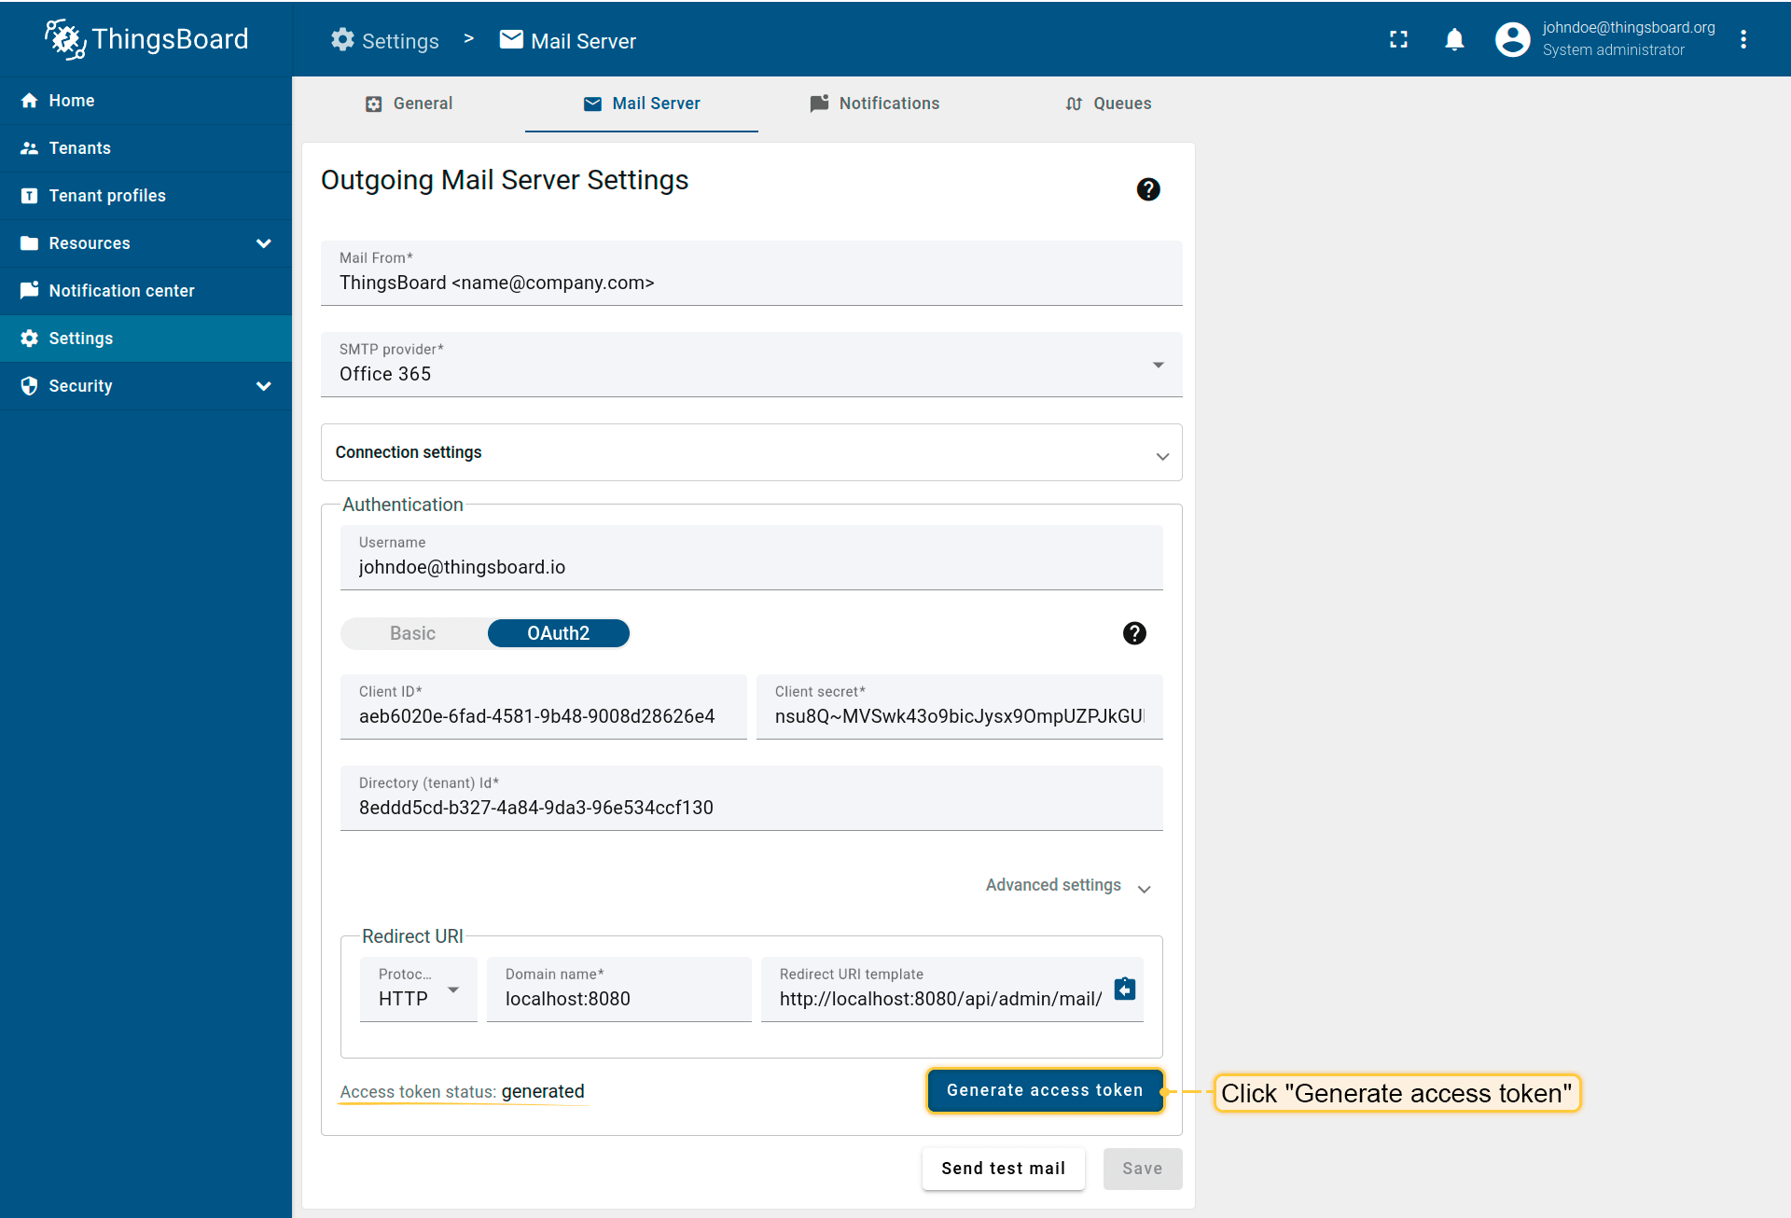This screenshot has width=1791, height=1218.
Task: Switch authentication to Basic
Action: [413, 633]
